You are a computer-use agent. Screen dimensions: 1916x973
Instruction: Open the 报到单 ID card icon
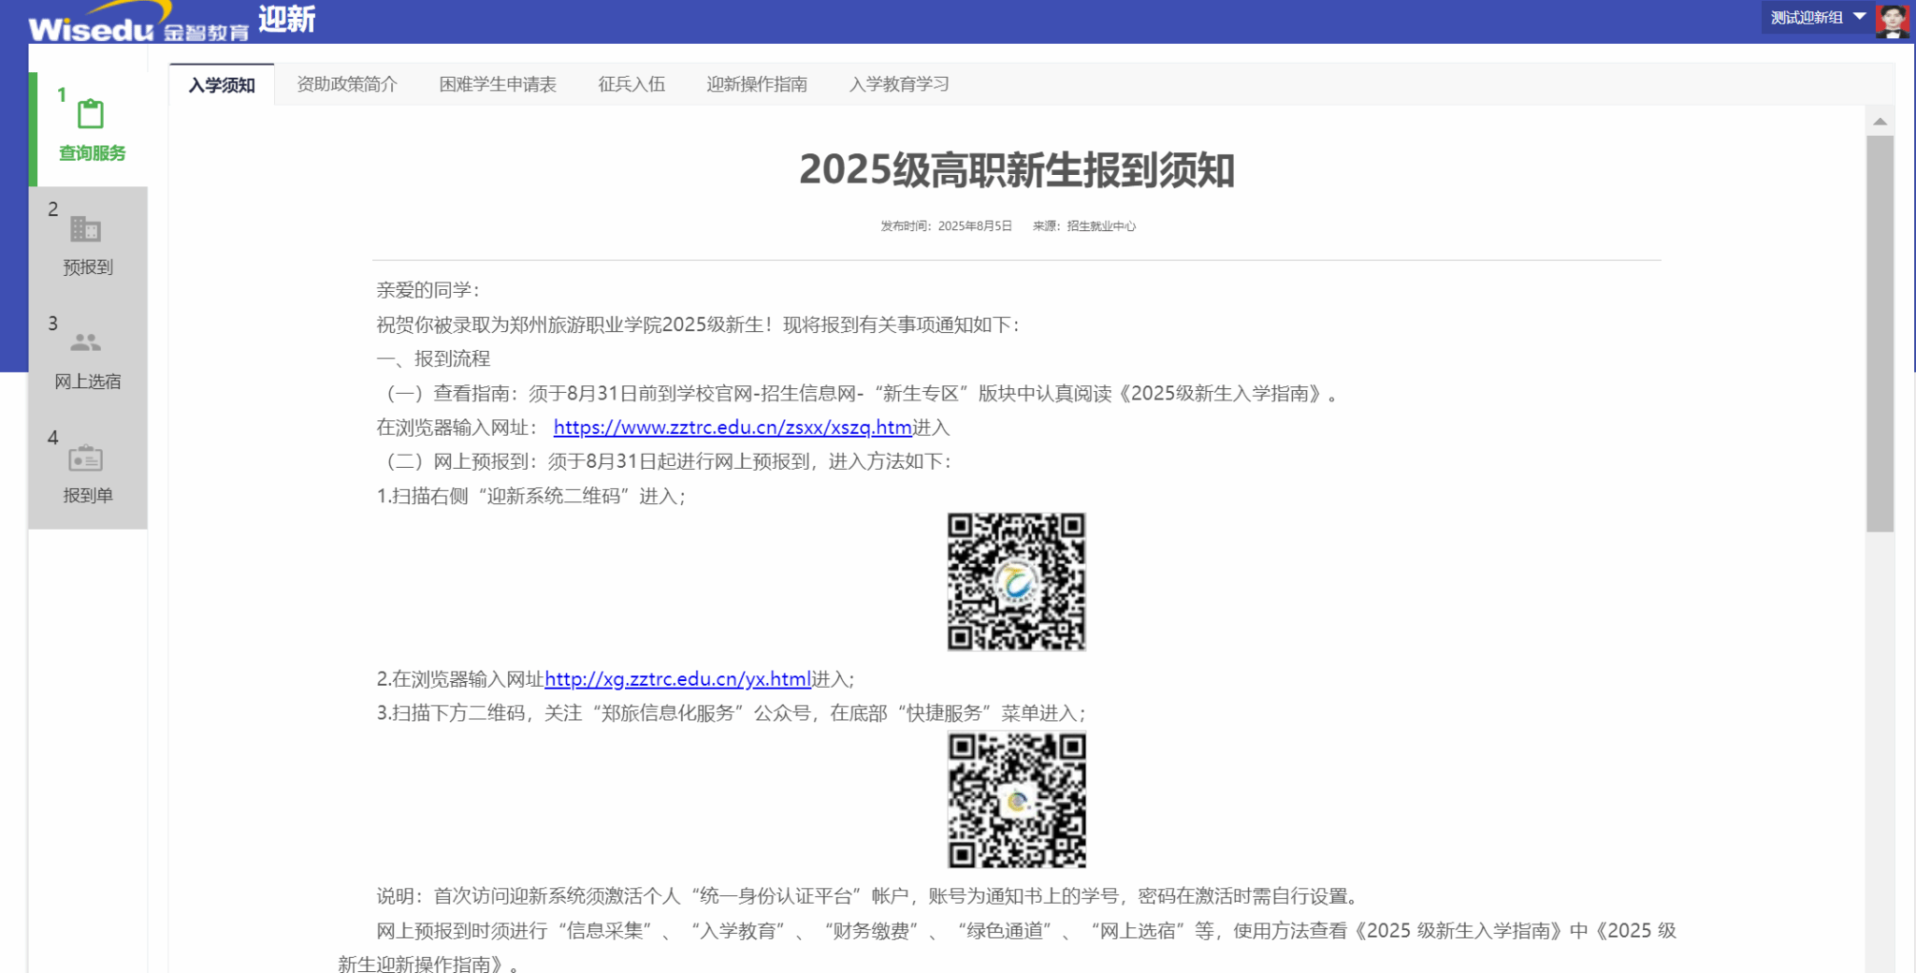(x=86, y=458)
